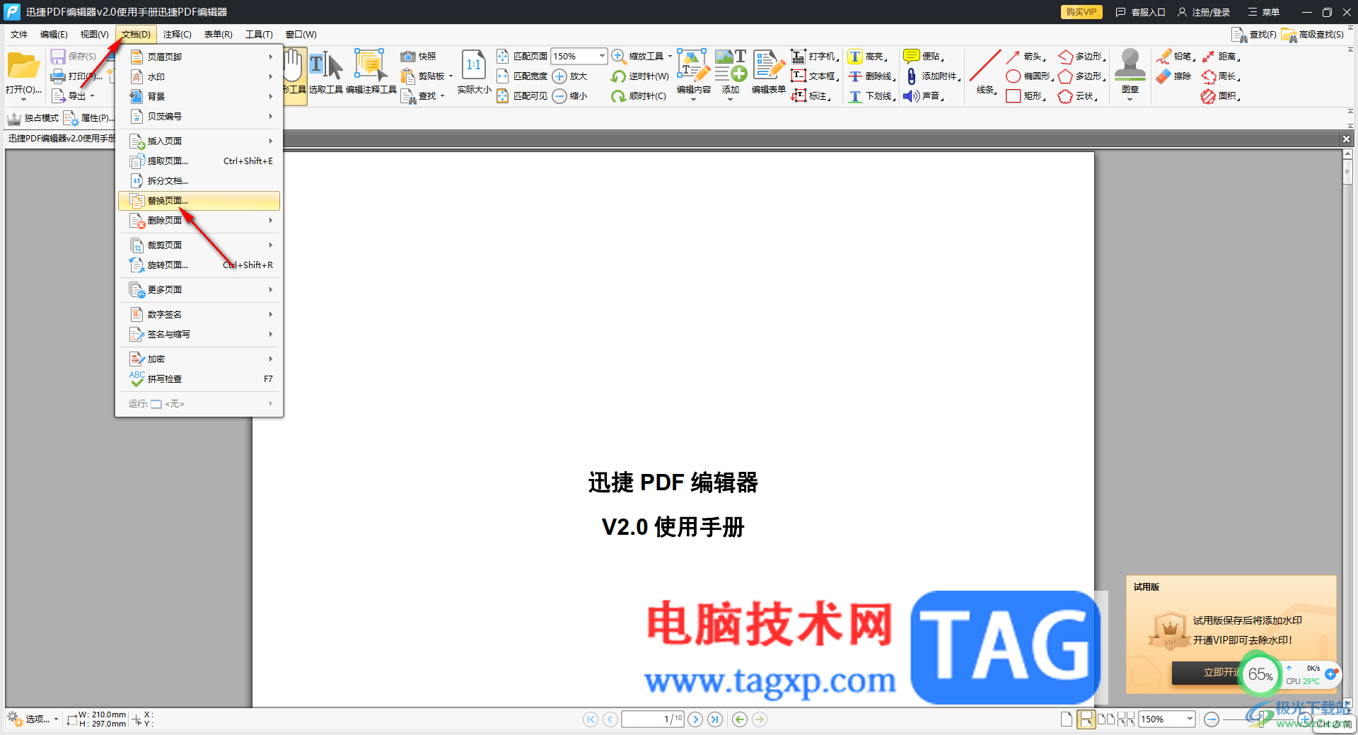Switch to single page layout view
The height and width of the screenshot is (735, 1358).
point(1066,719)
